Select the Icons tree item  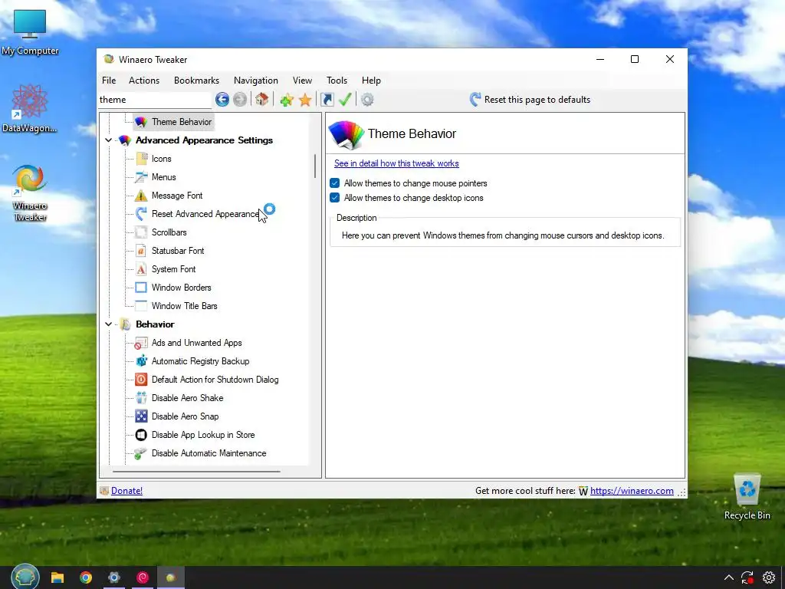pos(161,159)
